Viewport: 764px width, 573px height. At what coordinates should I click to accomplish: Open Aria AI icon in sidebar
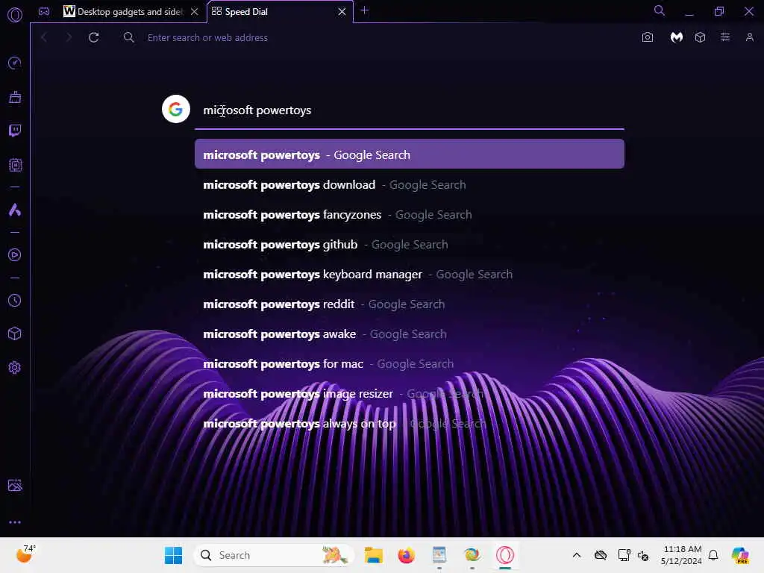coord(15,210)
